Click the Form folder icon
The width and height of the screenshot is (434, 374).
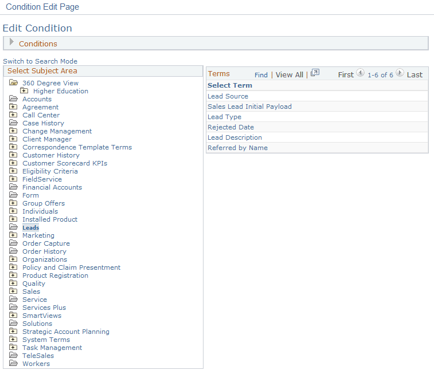[13, 195]
